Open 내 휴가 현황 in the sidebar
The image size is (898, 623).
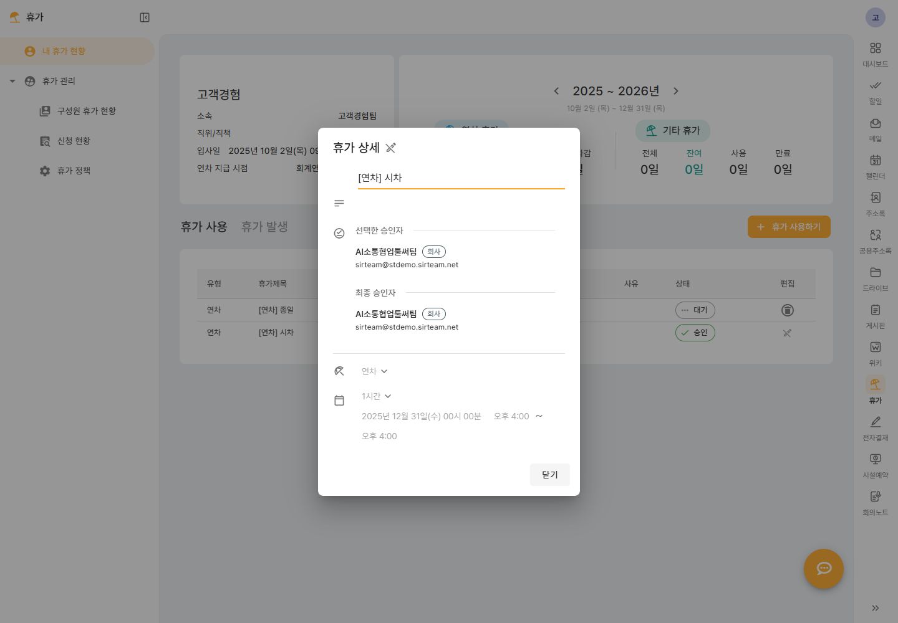(x=77, y=51)
